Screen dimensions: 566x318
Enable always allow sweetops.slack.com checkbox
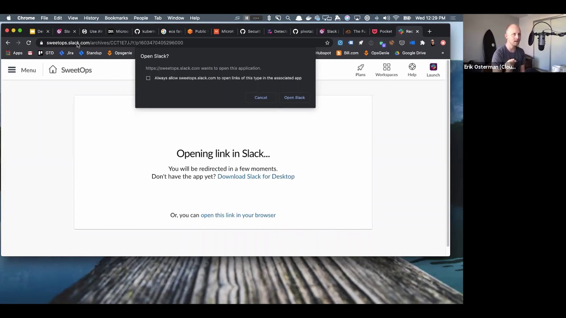click(x=148, y=78)
